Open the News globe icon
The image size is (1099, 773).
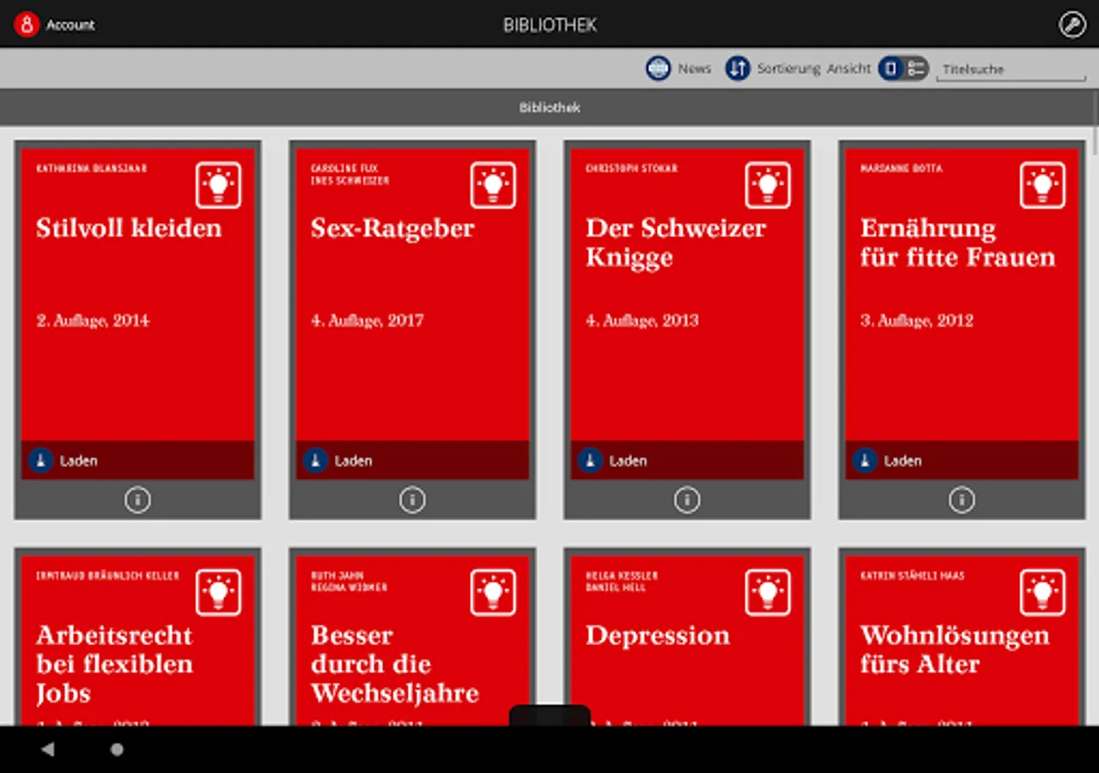tap(659, 69)
